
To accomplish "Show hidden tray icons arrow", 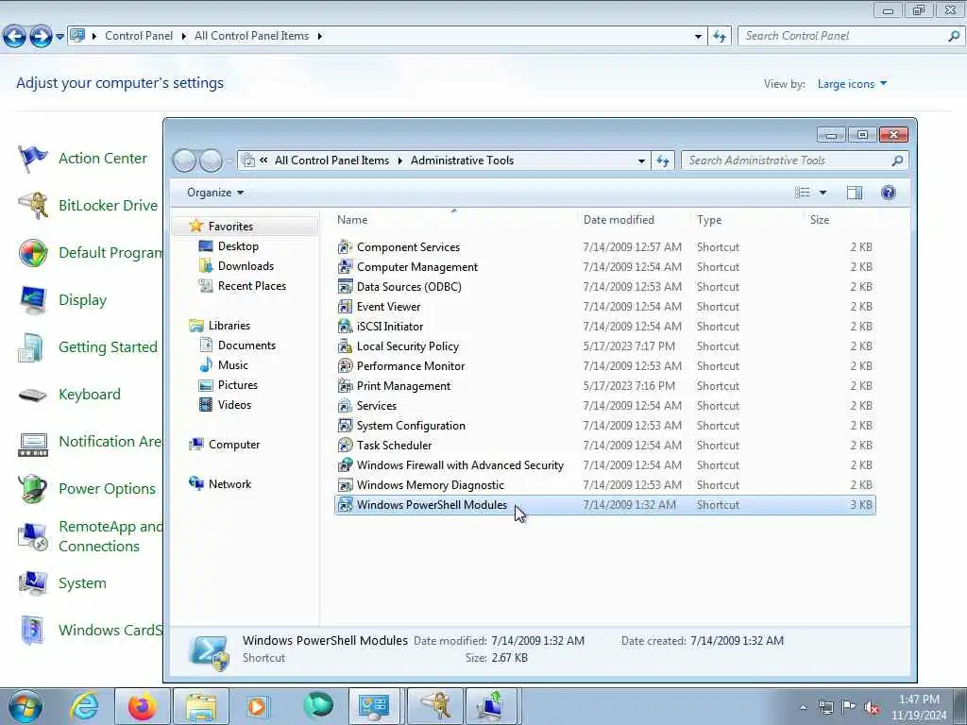I will point(803,707).
